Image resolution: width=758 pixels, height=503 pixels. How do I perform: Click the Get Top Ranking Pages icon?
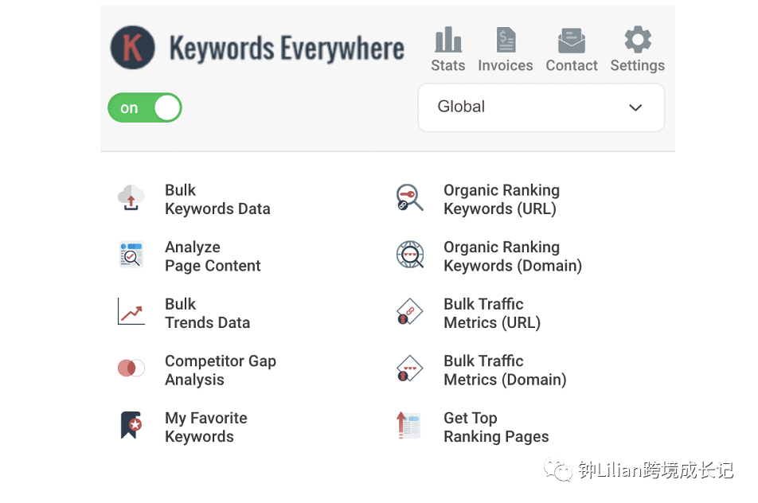point(408,425)
